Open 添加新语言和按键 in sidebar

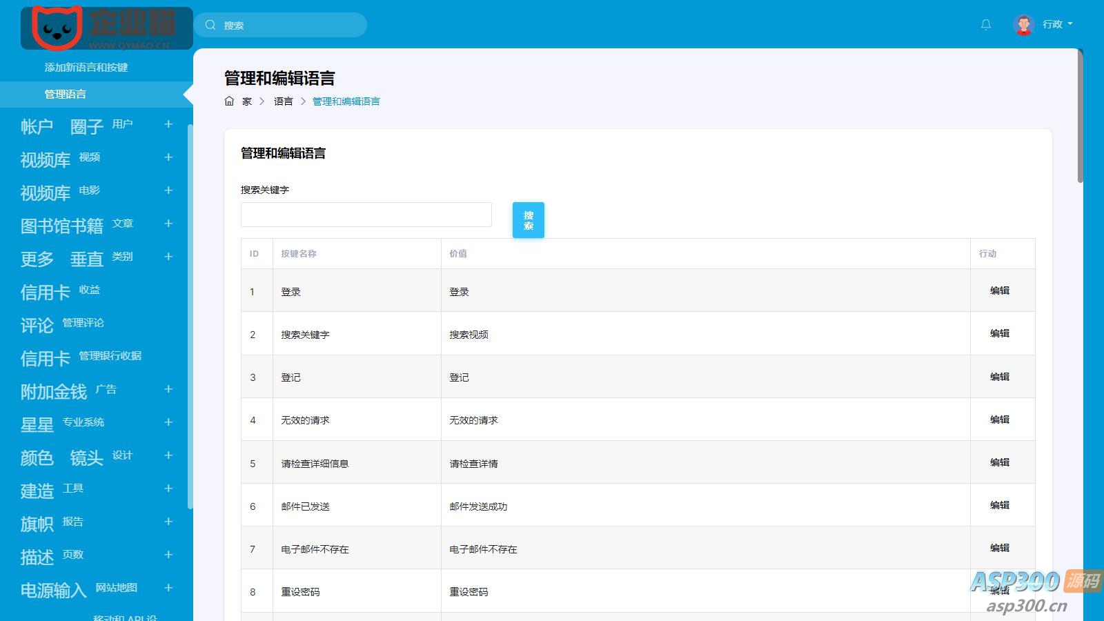(x=86, y=68)
